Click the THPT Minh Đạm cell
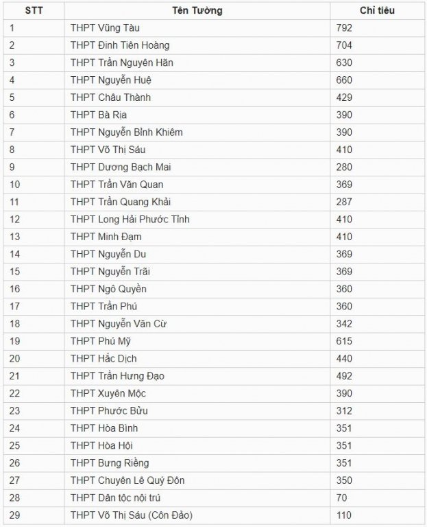The height and width of the screenshot is (527, 427). [197, 237]
